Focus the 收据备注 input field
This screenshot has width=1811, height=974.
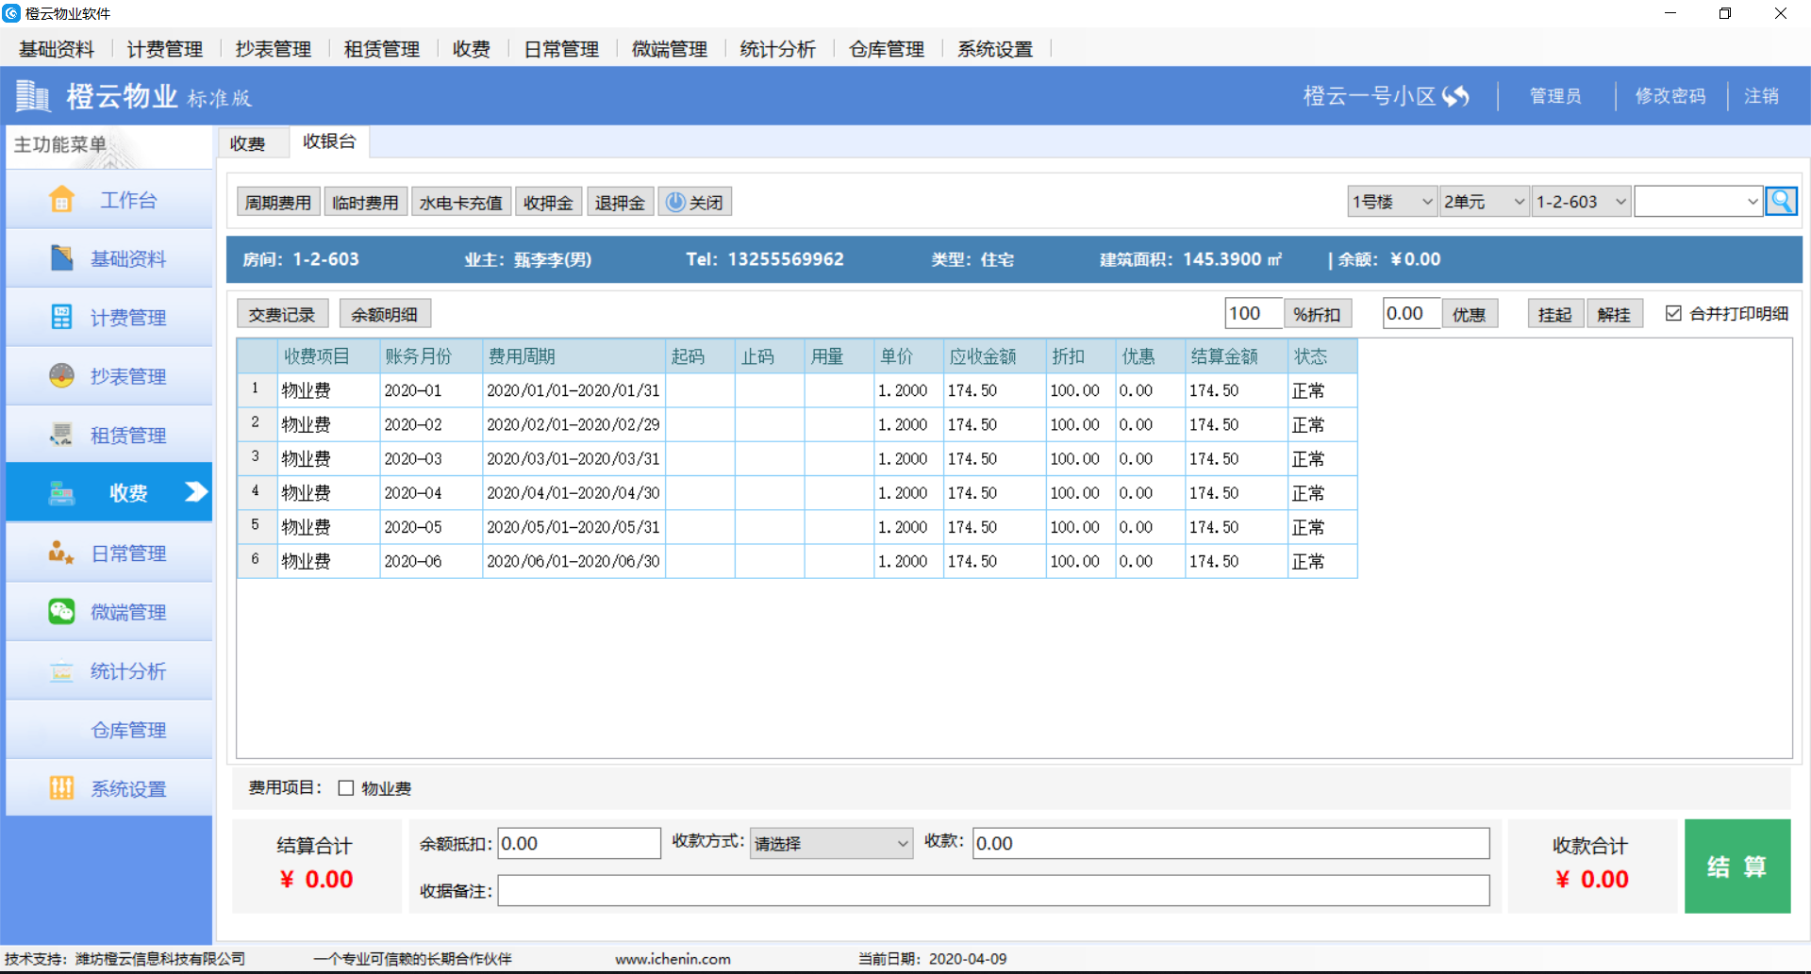[993, 890]
